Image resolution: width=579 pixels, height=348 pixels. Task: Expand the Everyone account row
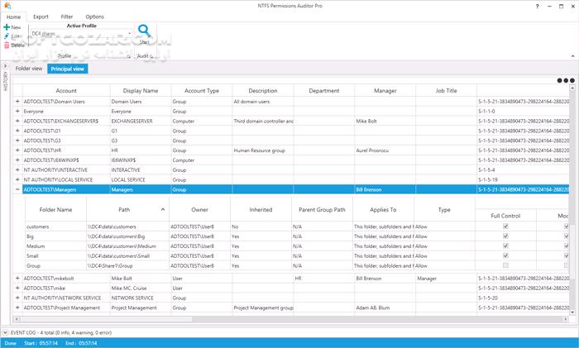coord(17,111)
